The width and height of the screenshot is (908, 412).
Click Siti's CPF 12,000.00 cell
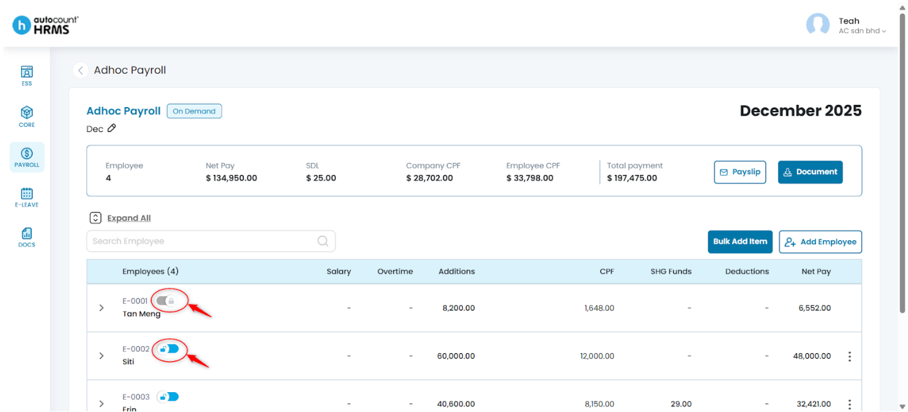point(597,356)
